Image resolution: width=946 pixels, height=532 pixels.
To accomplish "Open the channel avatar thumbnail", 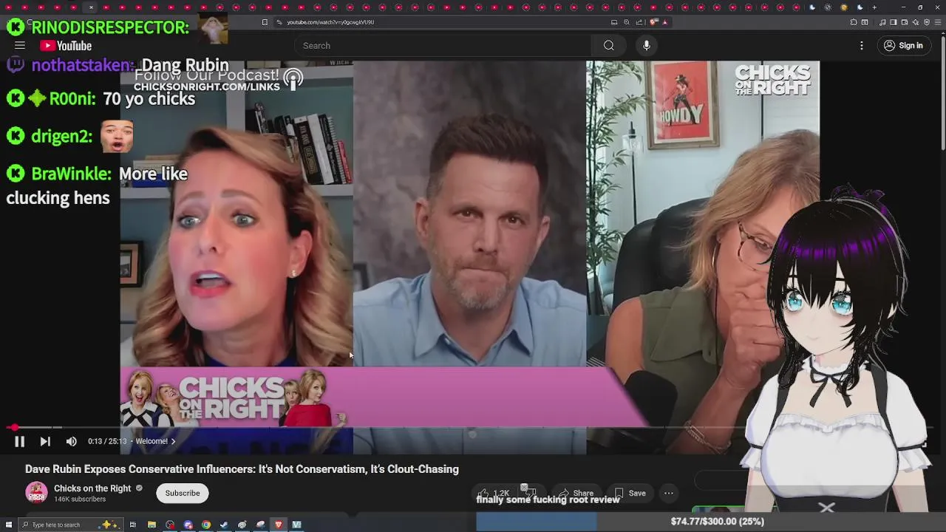I will click(36, 493).
